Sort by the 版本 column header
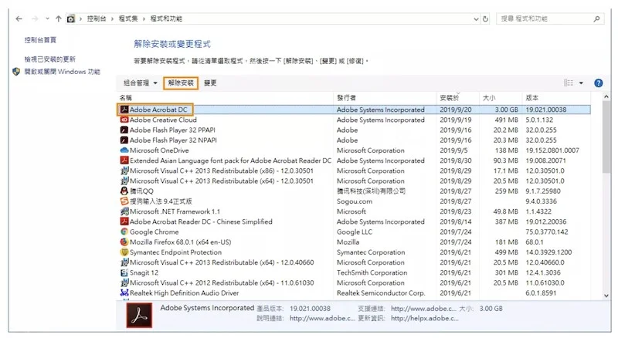Viewport: 618px width, 338px height. coord(556,98)
